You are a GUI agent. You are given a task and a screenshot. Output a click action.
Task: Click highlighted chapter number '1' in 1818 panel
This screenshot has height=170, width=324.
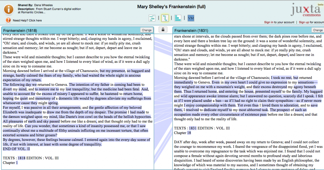click(x=17, y=163)
